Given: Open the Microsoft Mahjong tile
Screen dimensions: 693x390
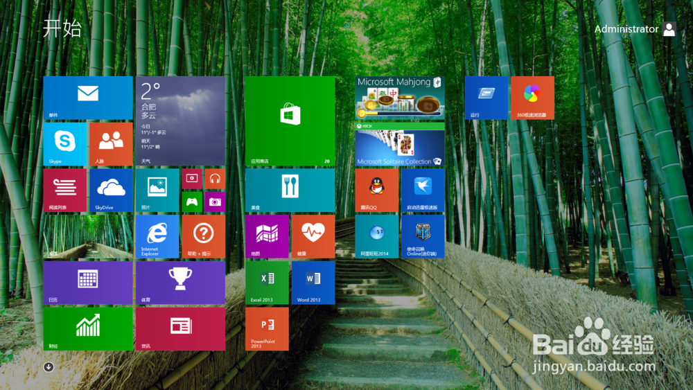Looking at the screenshot, I should pyautogui.click(x=400, y=98).
